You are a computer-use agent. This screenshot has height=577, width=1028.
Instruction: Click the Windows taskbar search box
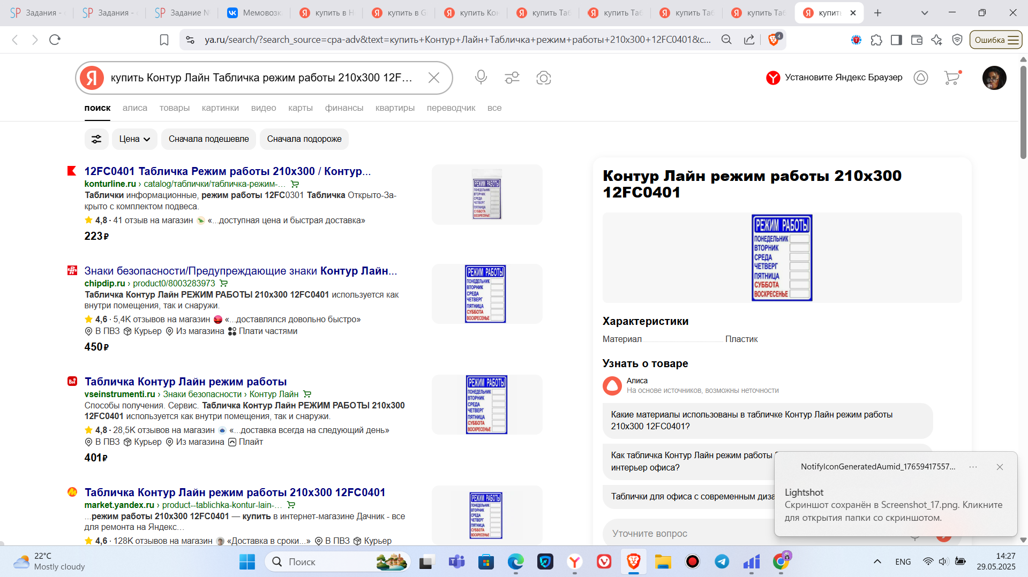point(337,561)
